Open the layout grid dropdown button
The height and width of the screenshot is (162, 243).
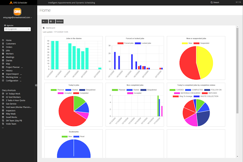(x=52, y=21)
